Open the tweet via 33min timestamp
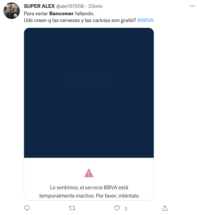Image resolution: width=197 pixels, height=215 pixels. (95, 6)
